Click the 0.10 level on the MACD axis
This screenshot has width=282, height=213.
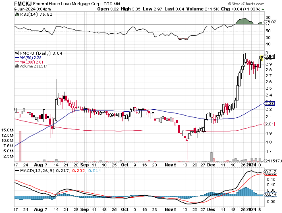click(271, 184)
